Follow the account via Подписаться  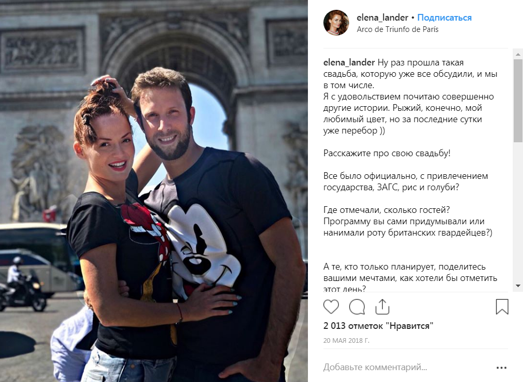(444, 18)
